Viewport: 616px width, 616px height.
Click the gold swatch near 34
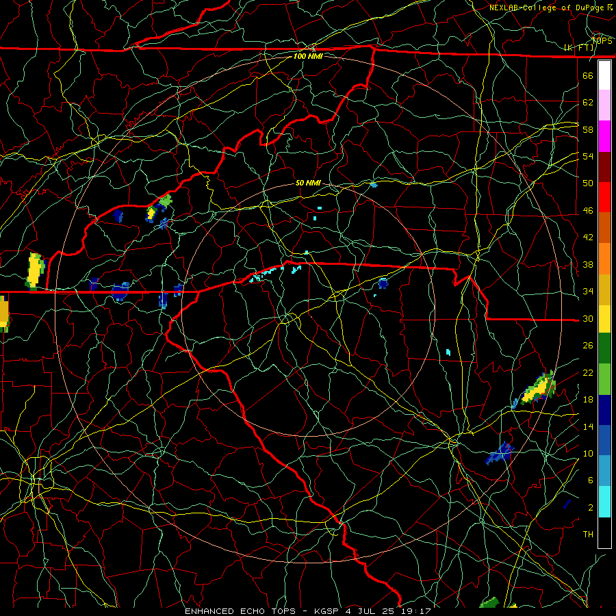604,290
